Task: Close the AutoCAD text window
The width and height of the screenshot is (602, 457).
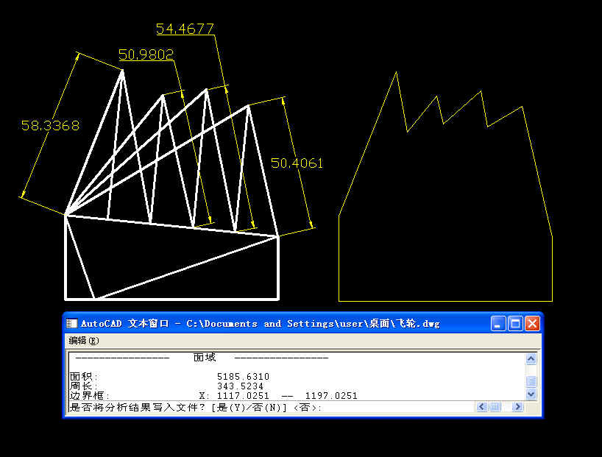Action: 532,324
